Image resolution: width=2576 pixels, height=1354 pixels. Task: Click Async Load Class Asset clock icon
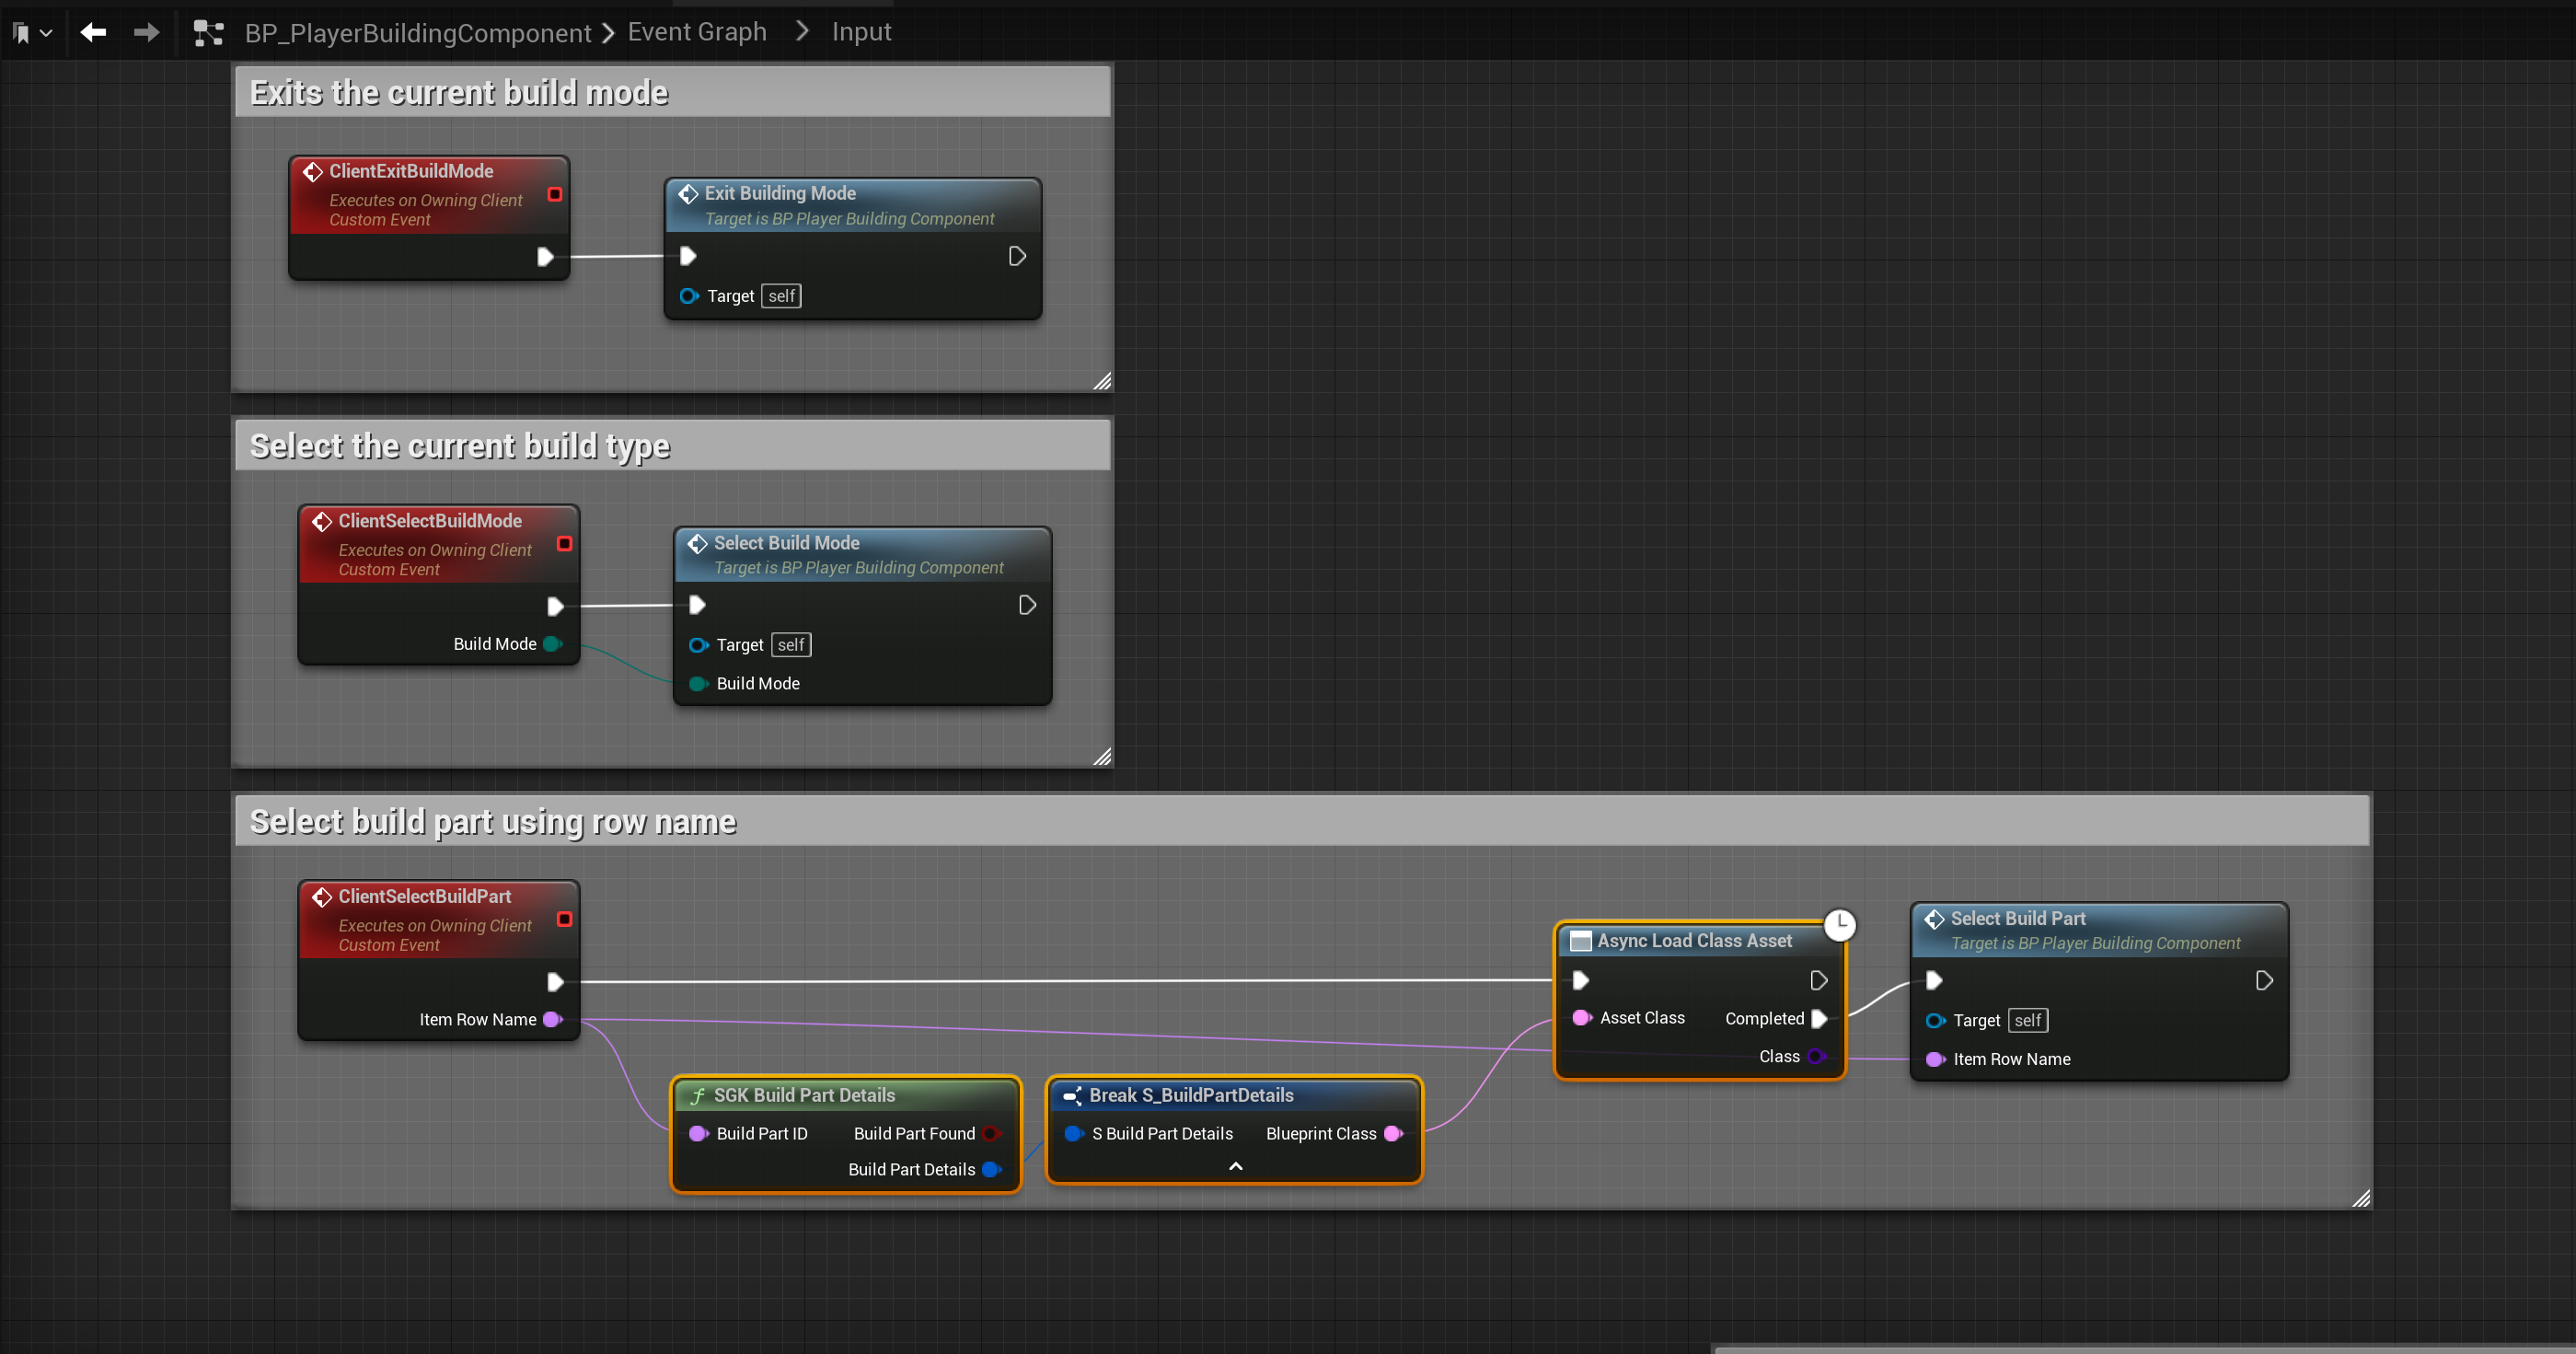pyautogui.click(x=1839, y=924)
